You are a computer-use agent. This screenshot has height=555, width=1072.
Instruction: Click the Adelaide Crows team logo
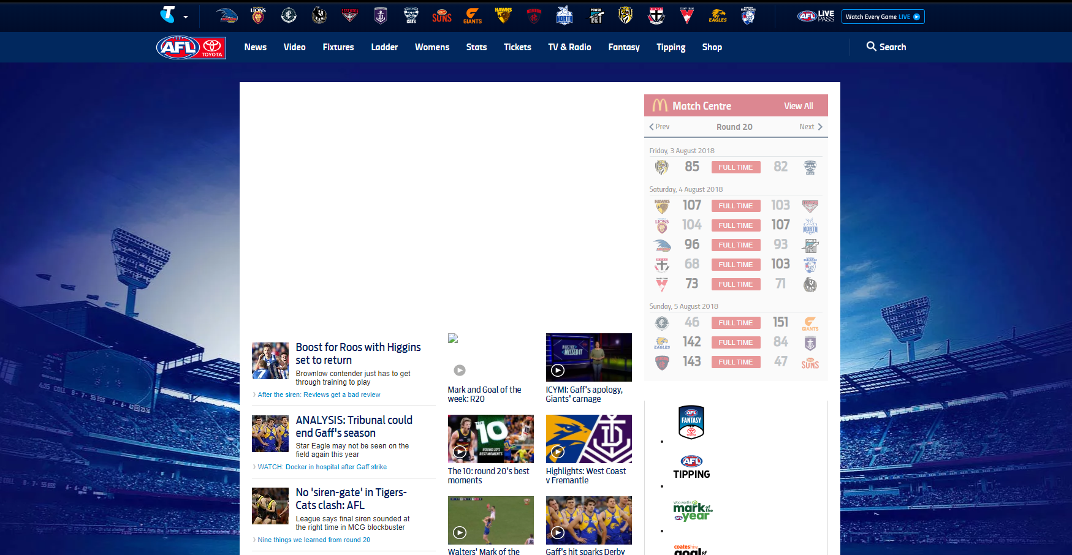point(227,16)
